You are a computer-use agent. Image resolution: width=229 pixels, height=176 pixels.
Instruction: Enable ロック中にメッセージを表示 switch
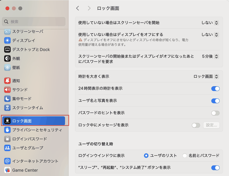[196, 125]
